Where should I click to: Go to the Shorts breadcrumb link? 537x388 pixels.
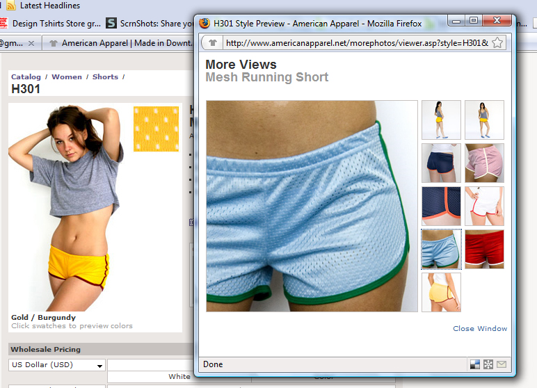click(x=105, y=77)
